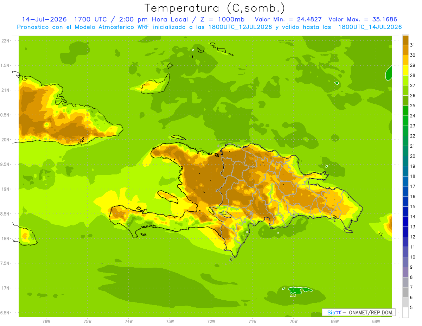
Task: Click the "19N" latitude label
Action: tap(6, 189)
